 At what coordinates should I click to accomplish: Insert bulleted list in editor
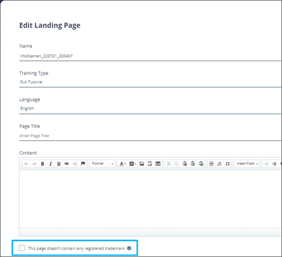point(227,164)
